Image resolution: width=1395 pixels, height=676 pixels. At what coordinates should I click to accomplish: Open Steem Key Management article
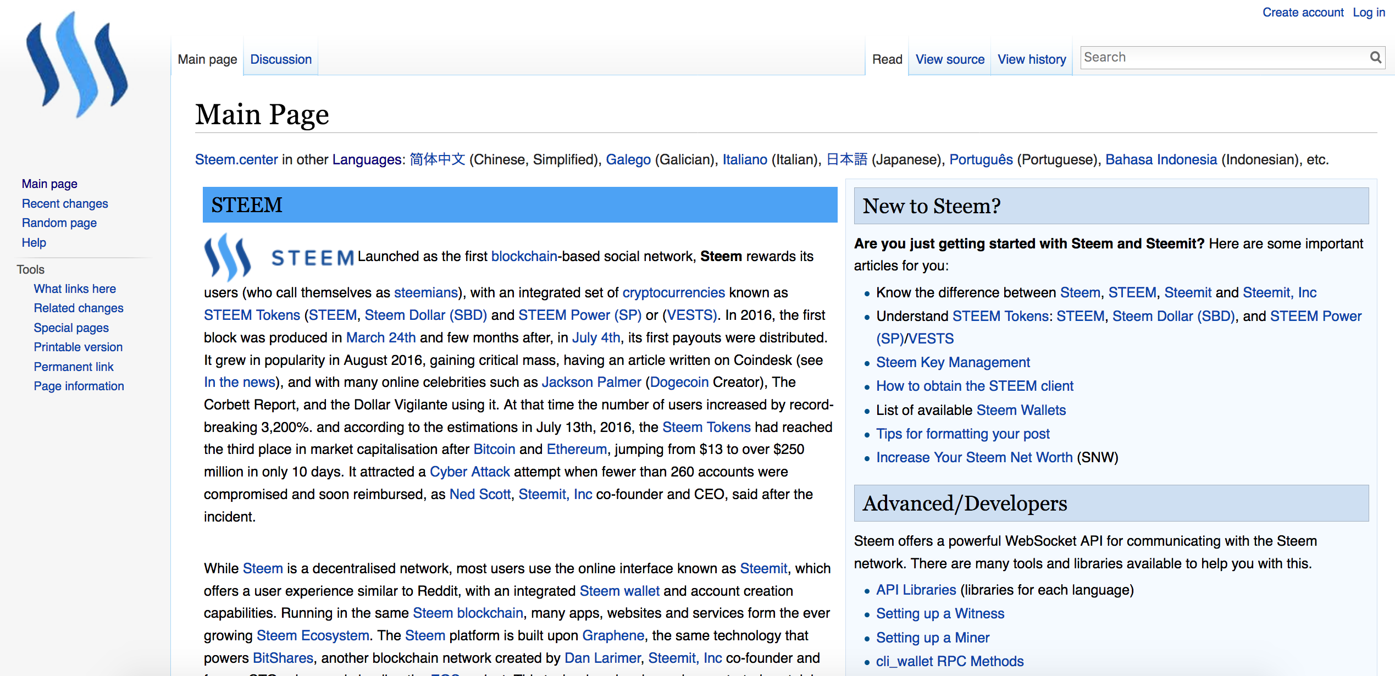953,362
